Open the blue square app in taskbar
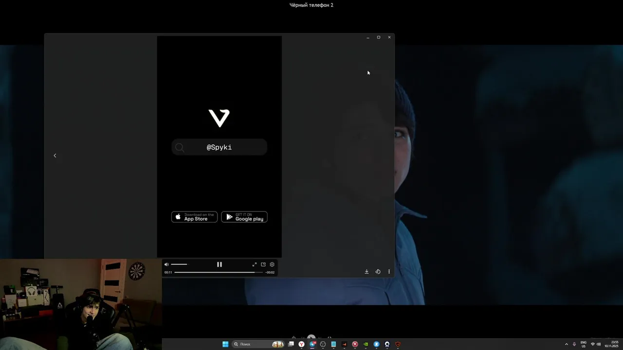The width and height of the screenshot is (623, 350). (376, 344)
